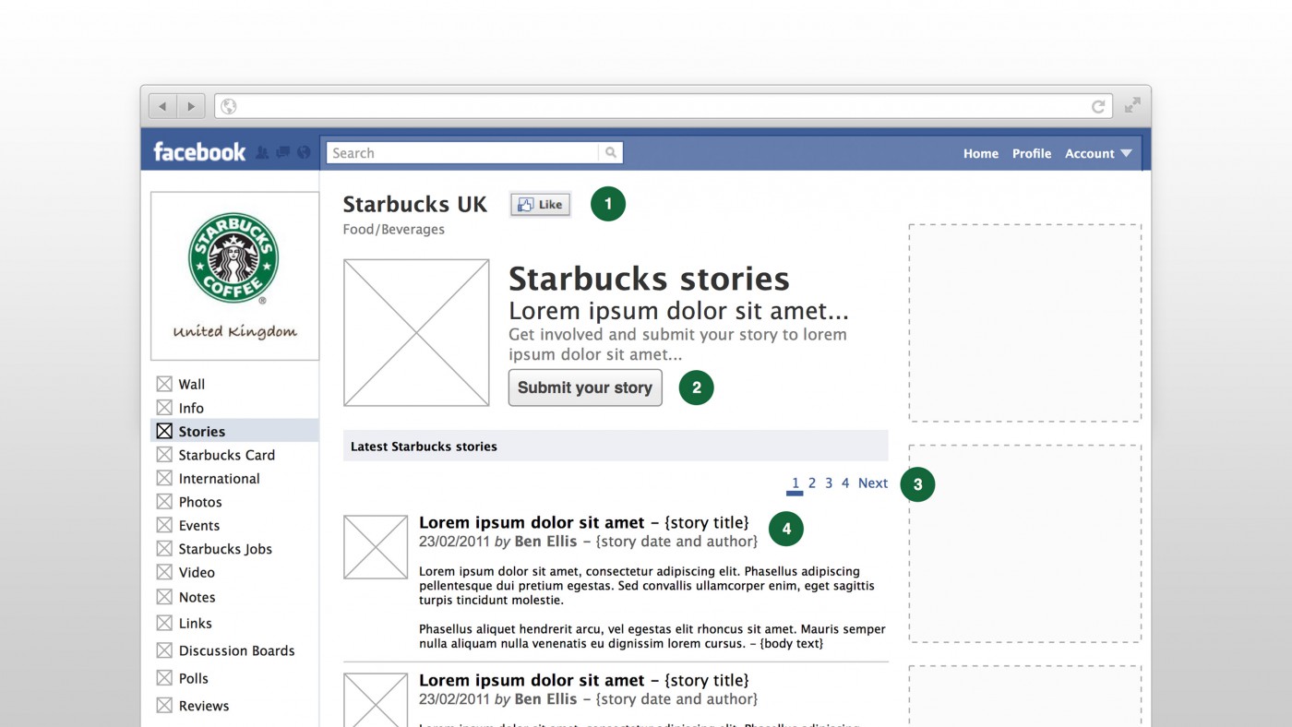The image size is (1292, 727).
Task: Go to page 2 of stories
Action: click(812, 483)
